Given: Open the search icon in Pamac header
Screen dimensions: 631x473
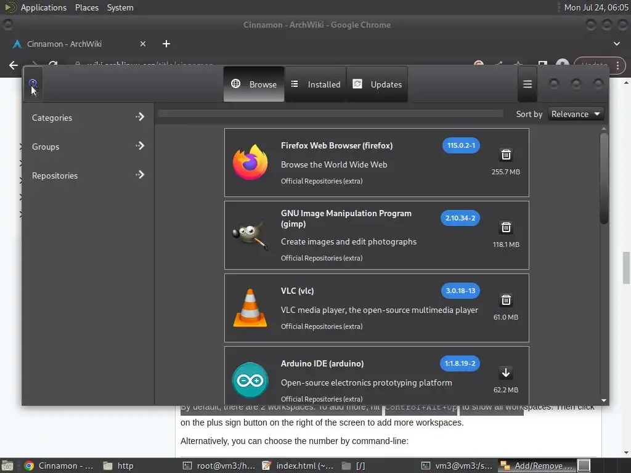Looking at the screenshot, I should (x=33, y=84).
